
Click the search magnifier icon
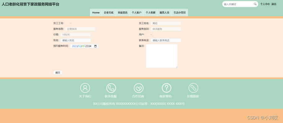point(255,4)
